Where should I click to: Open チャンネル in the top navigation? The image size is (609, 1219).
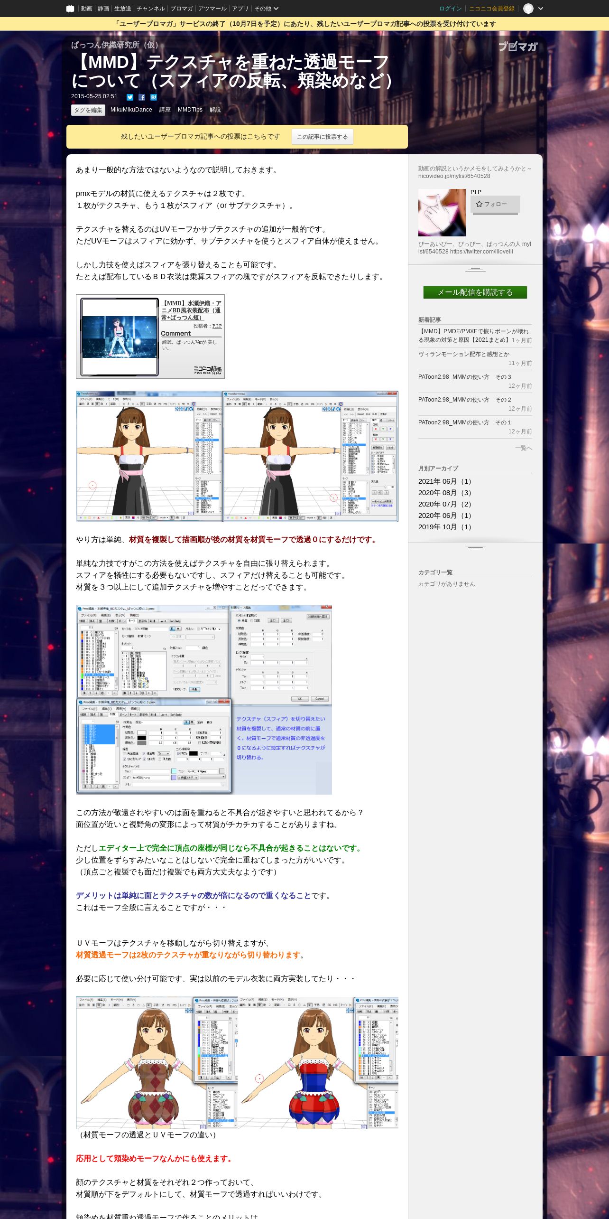(151, 9)
